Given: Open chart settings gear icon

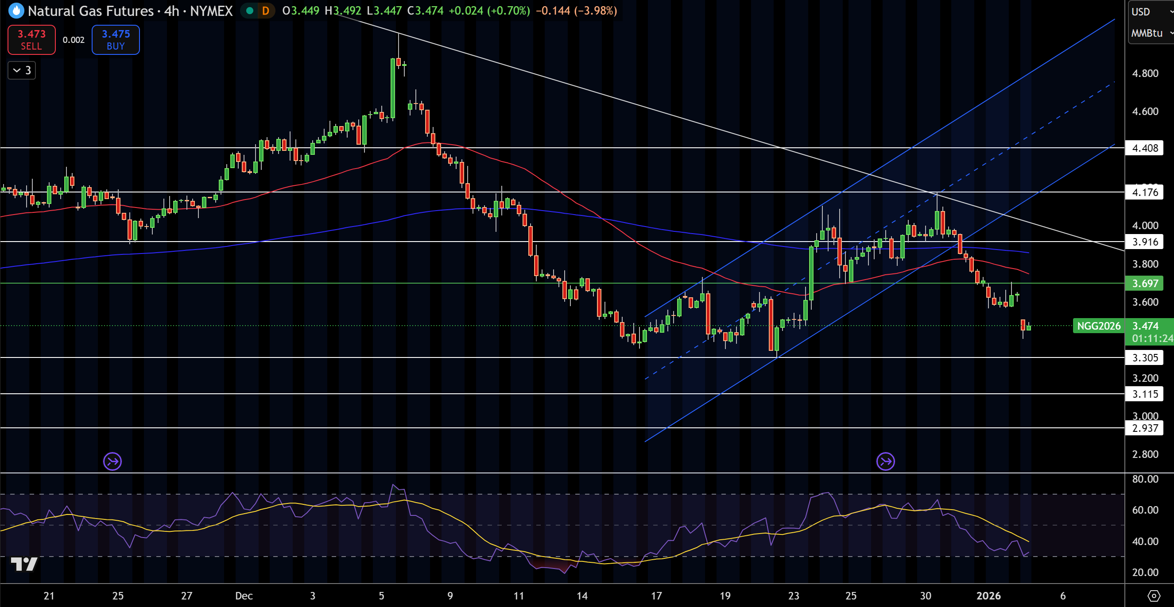Looking at the screenshot, I should (1154, 595).
